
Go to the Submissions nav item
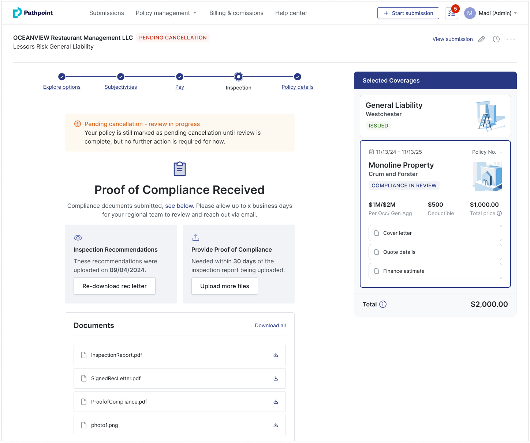107,13
